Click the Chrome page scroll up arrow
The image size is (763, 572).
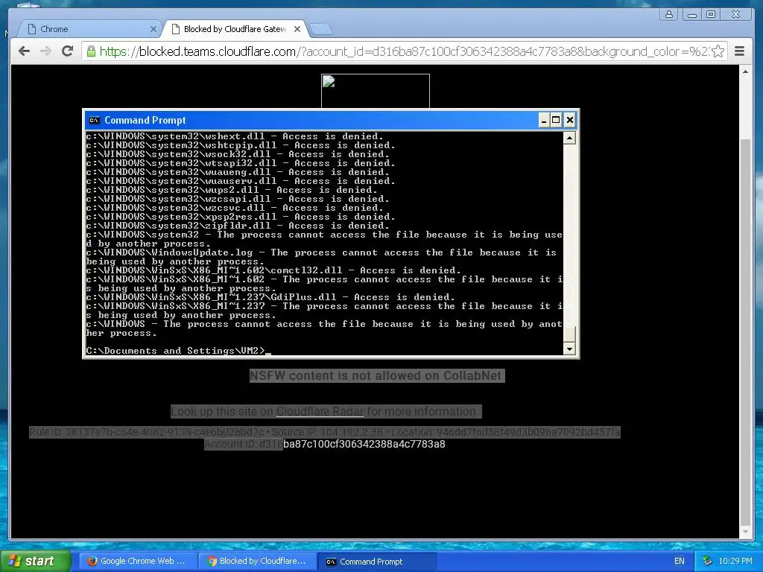coord(745,71)
